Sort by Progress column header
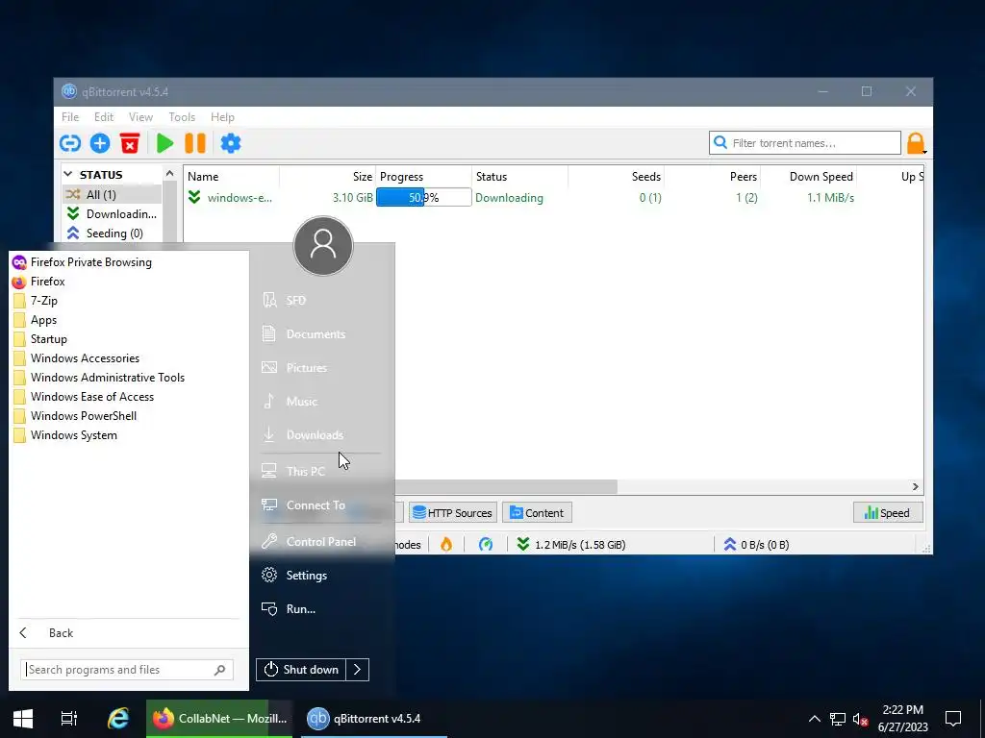Viewport: 985px width, 738px height. (x=423, y=177)
